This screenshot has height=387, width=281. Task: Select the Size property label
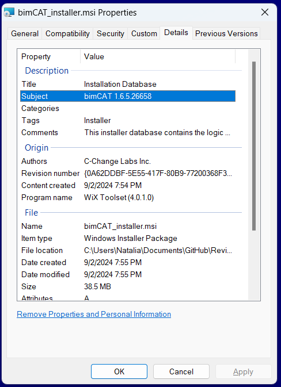click(29, 286)
